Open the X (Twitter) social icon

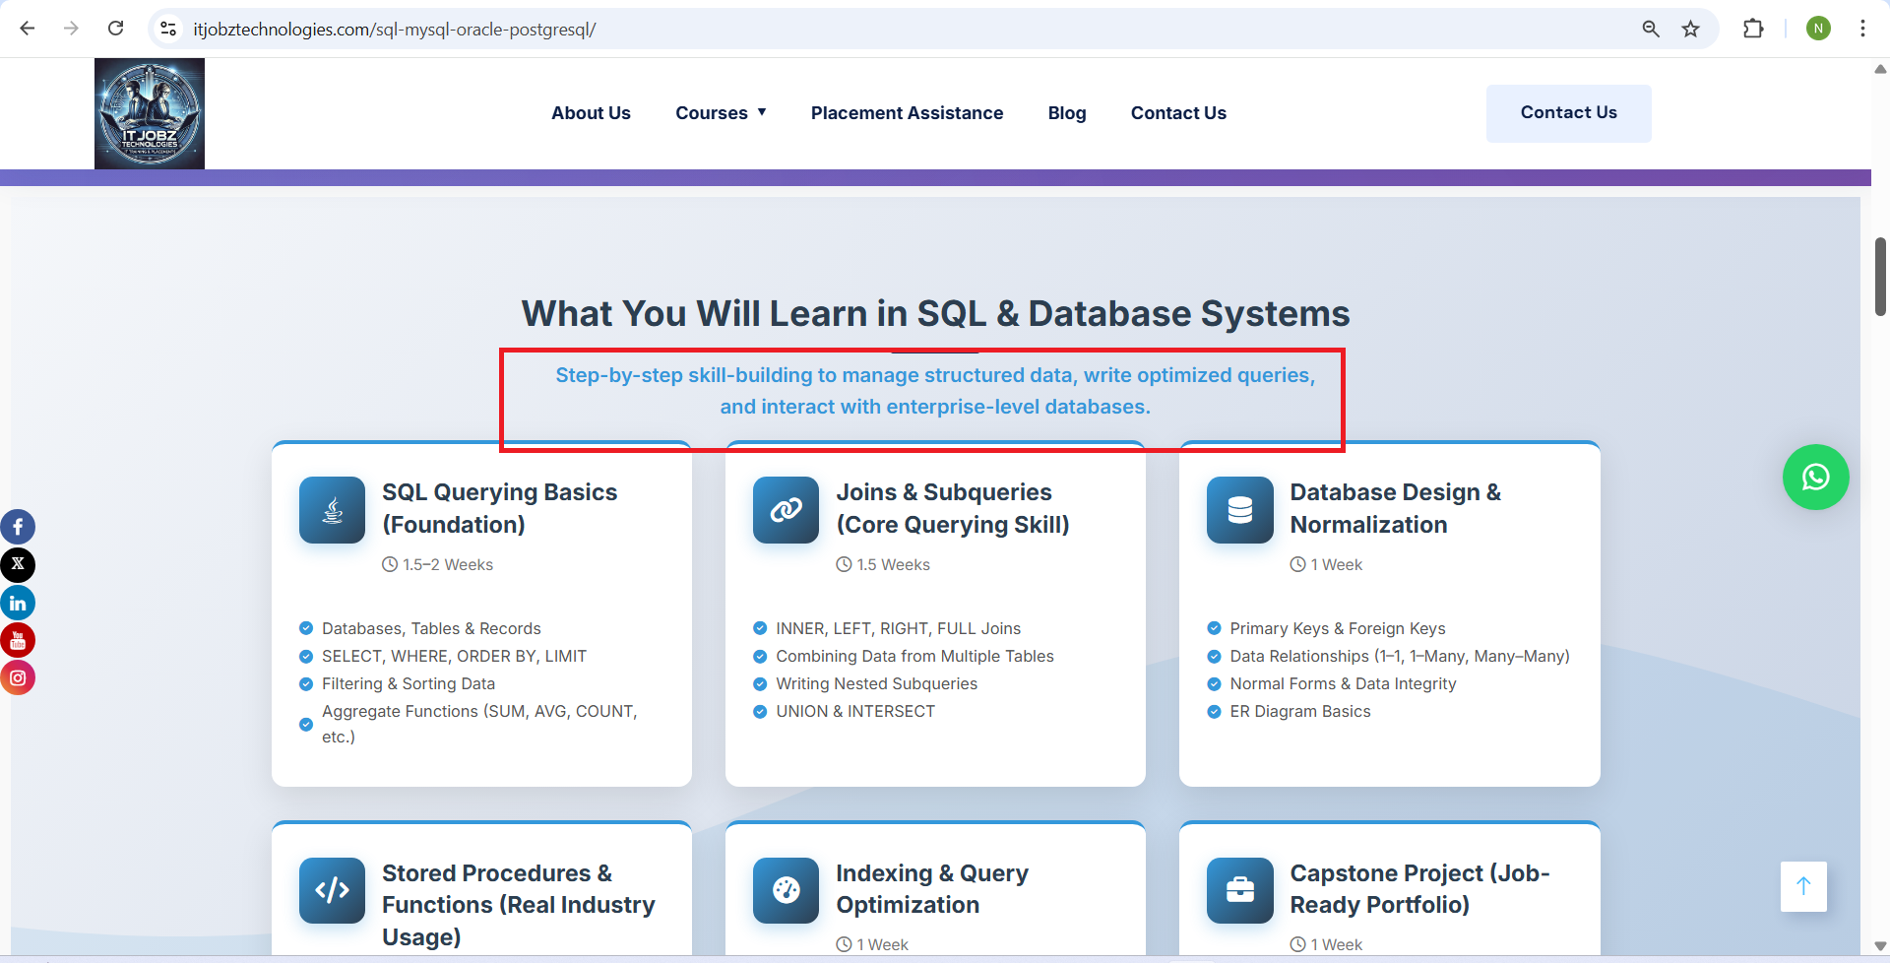(x=18, y=564)
